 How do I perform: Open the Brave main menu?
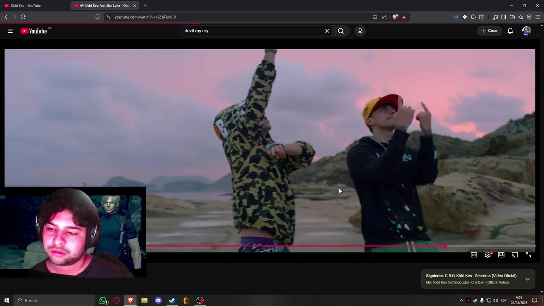tap(538, 17)
